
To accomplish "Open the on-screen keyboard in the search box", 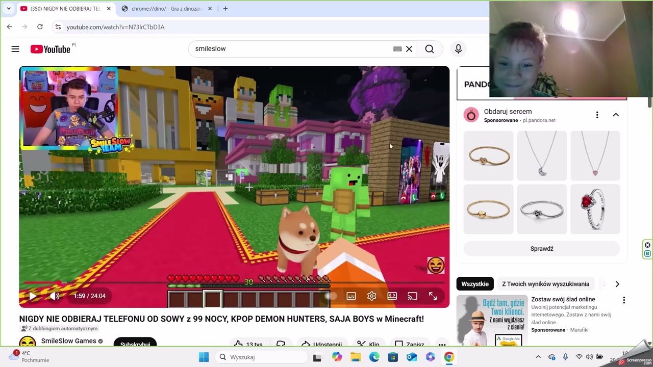I will coord(397,49).
